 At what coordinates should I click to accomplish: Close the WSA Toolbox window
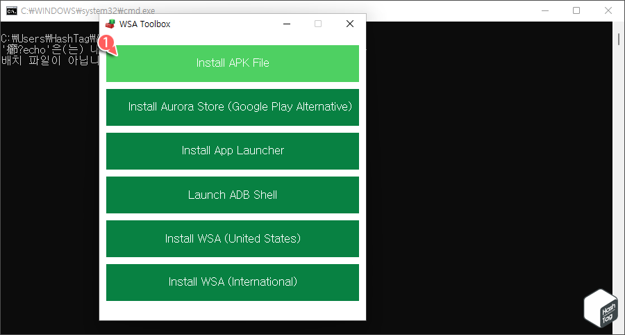pos(350,24)
